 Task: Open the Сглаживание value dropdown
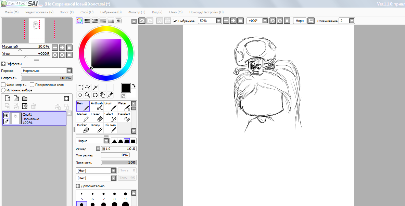[352, 21]
